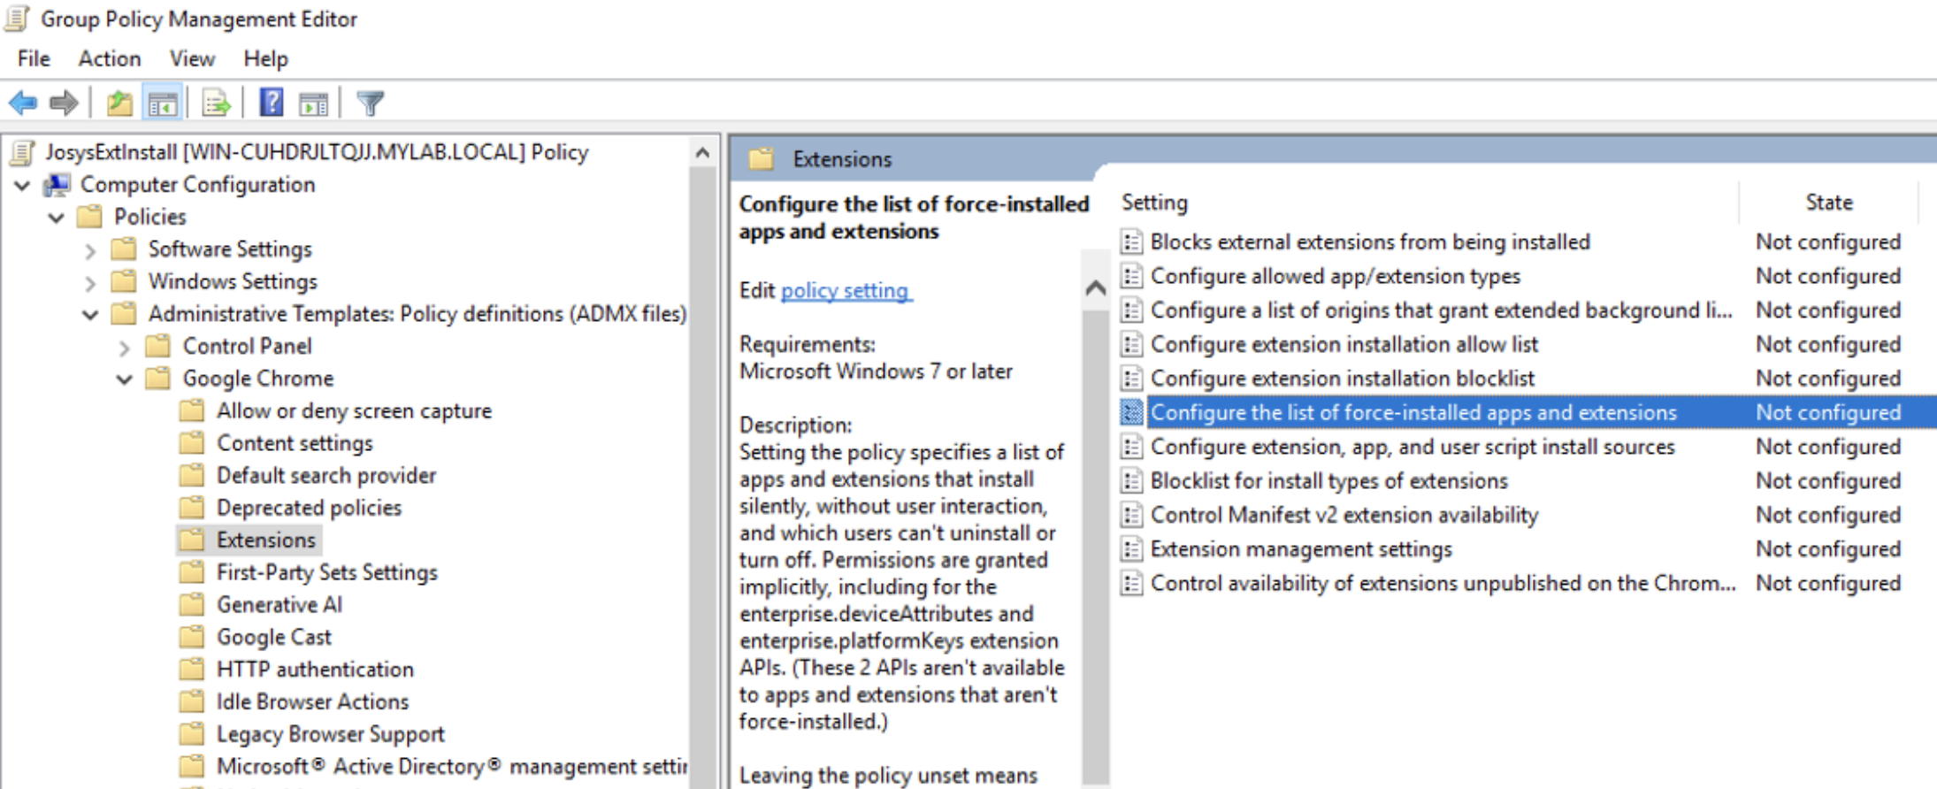
Task: Click the Show/Hide Action Pane icon
Action: pos(313,103)
